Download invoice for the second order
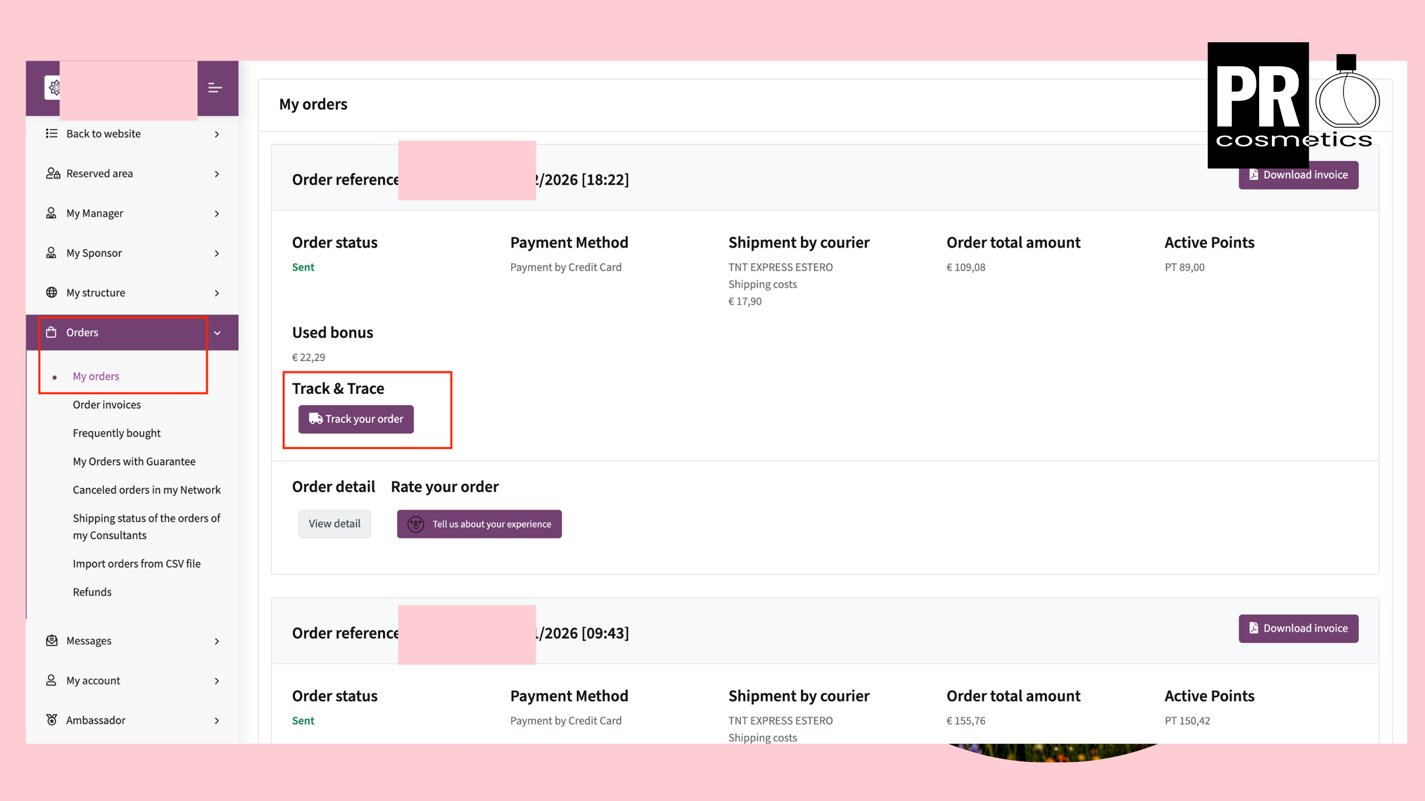This screenshot has width=1425, height=801. click(1298, 629)
